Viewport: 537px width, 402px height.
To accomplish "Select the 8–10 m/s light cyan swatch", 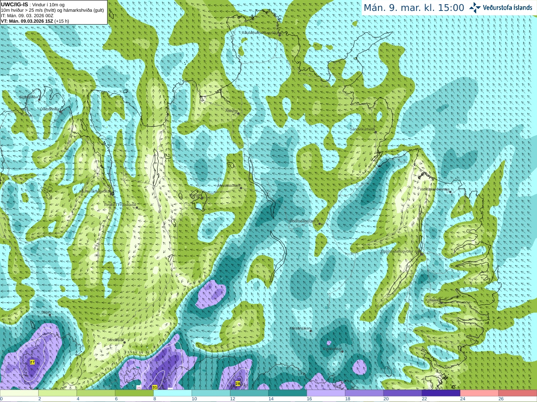I will [x=172, y=393].
